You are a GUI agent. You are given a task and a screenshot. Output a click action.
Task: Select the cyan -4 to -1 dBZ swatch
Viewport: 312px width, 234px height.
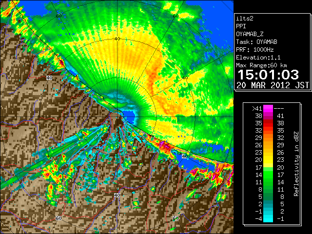(268, 218)
